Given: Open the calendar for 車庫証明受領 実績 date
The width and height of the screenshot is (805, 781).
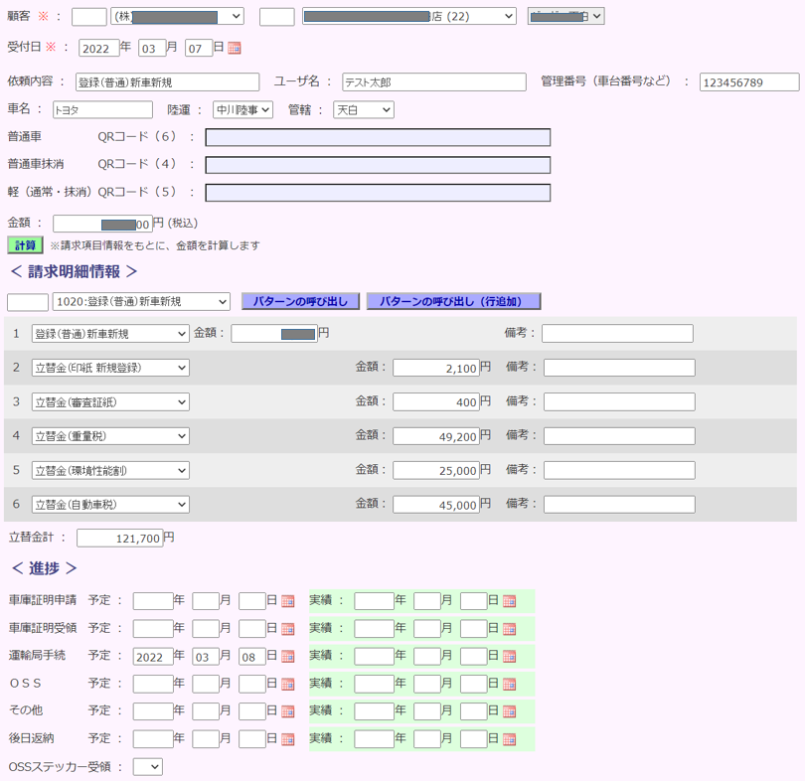Looking at the screenshot, I should [x=509, y=628].
